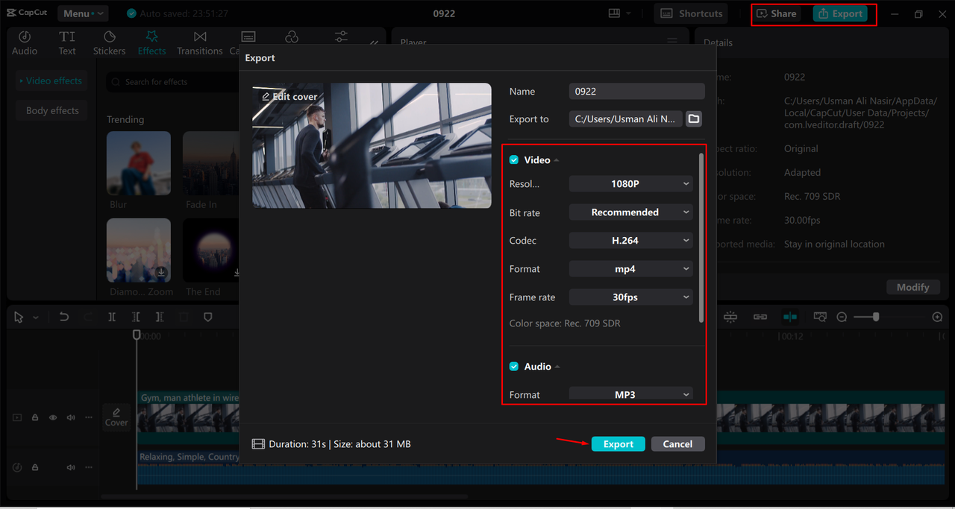Select the Diamond Zoom effect thumbnail

pos(139,250)
